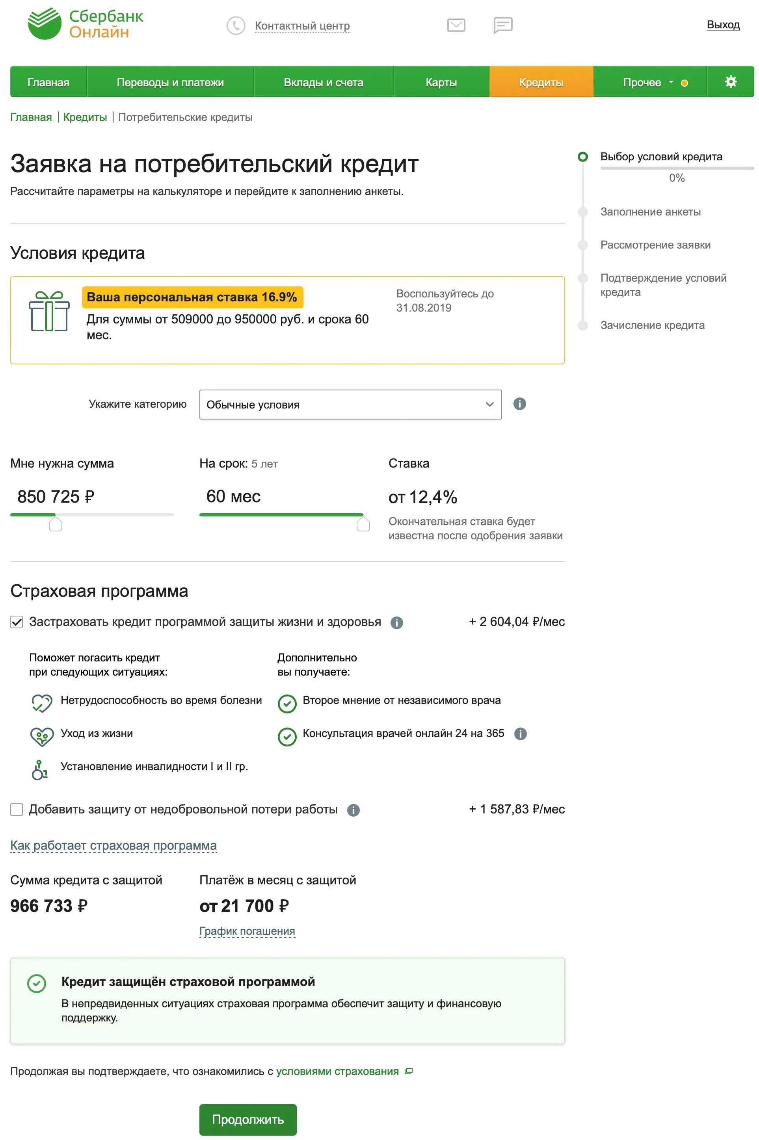Viewport: 759px width, 1140px height.
Task: Click info icon for job loss protection
Action: click(x=353, y=810)
